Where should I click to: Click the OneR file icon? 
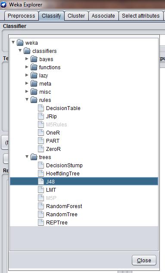pos(41,133)
